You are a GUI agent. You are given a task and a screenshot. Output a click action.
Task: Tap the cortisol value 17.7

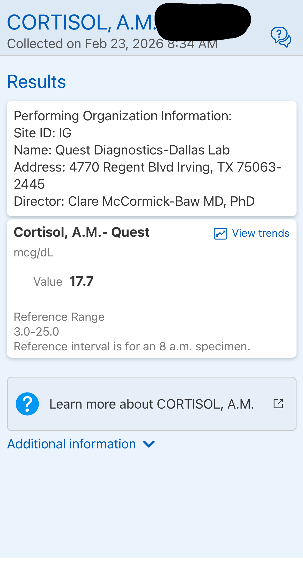click(x=81, y=281)
